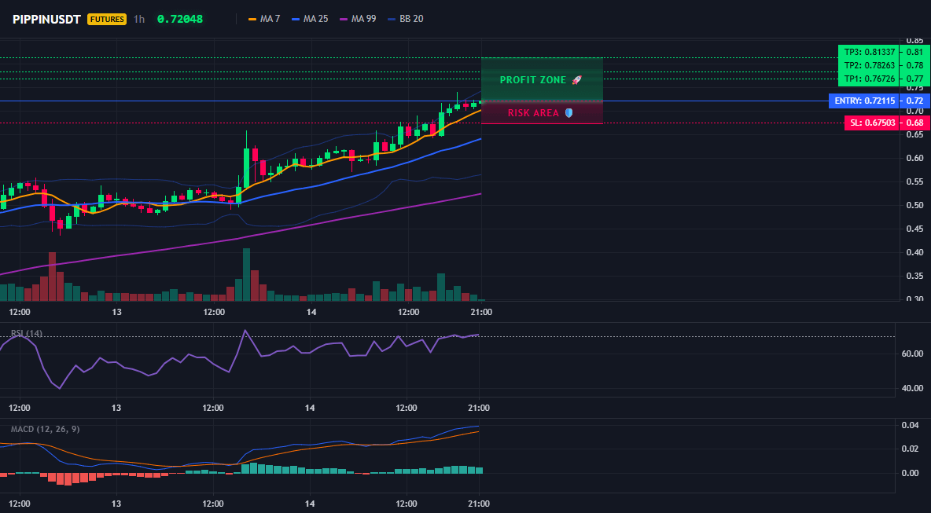This screenshot has width=931, height=513.
Task: Click the PIPPINUSDT symbol name
Action: [47, 19]
